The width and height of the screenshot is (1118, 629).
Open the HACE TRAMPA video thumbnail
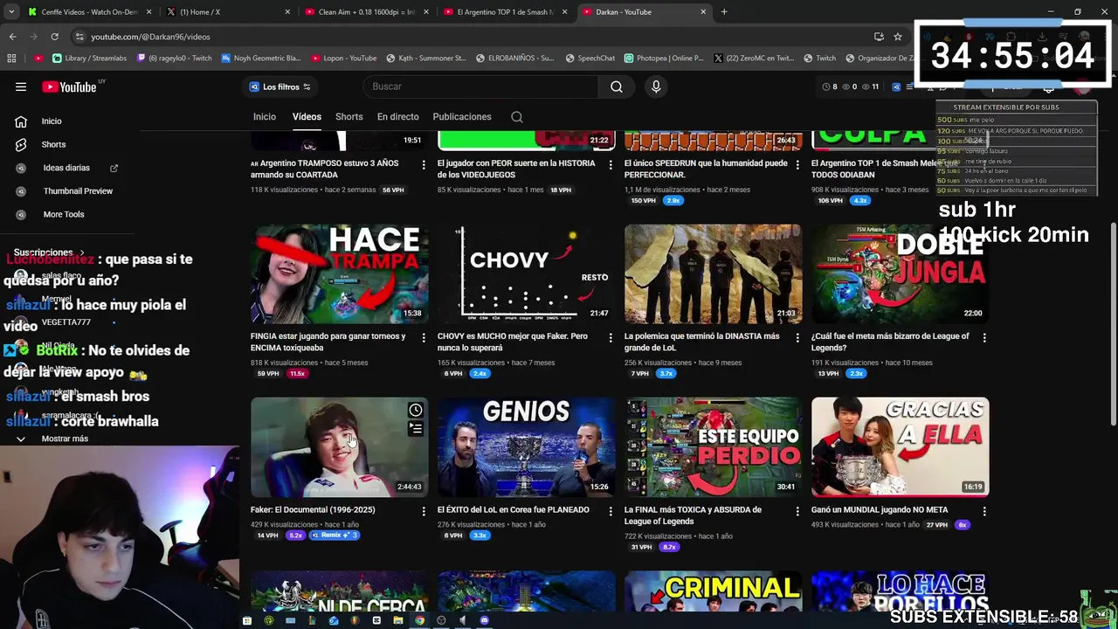click(x=340, y=273)
